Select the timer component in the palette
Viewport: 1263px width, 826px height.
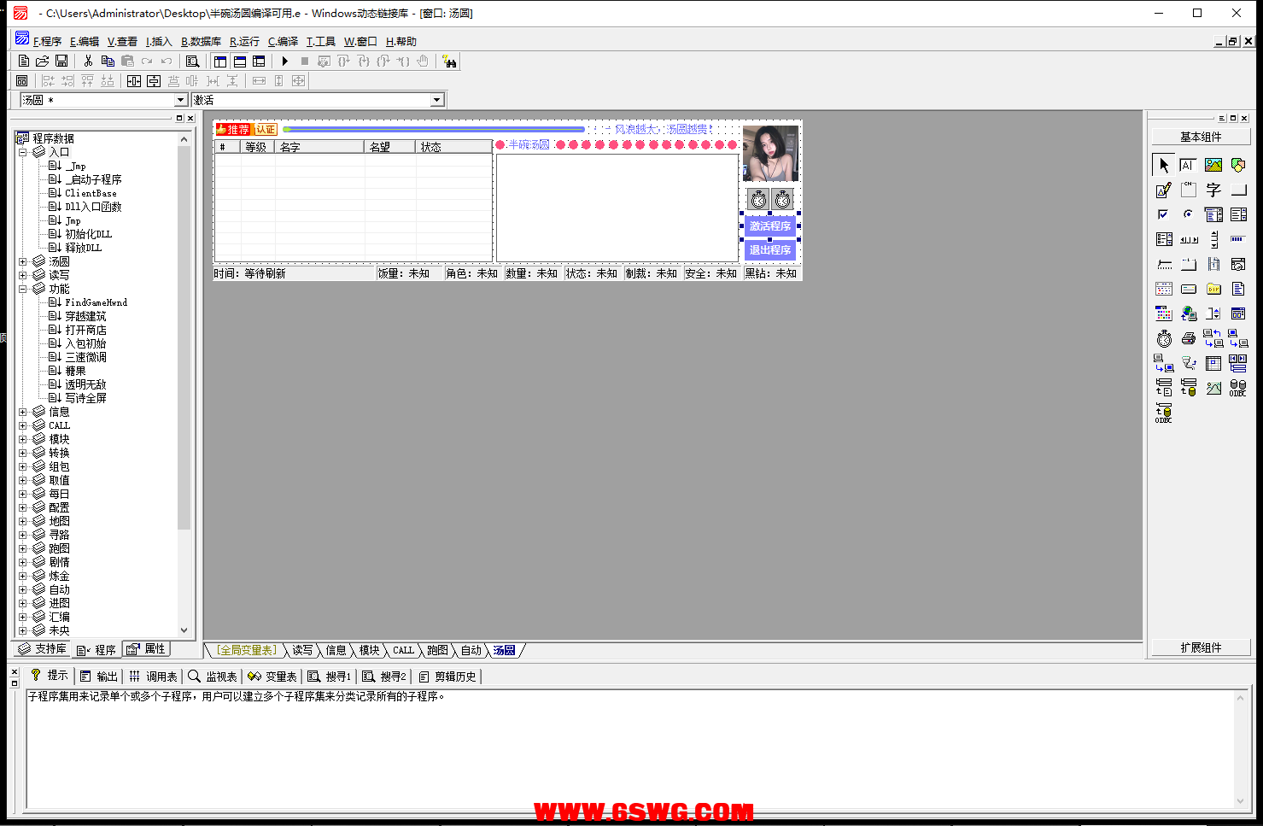(x=1164, y=339)
